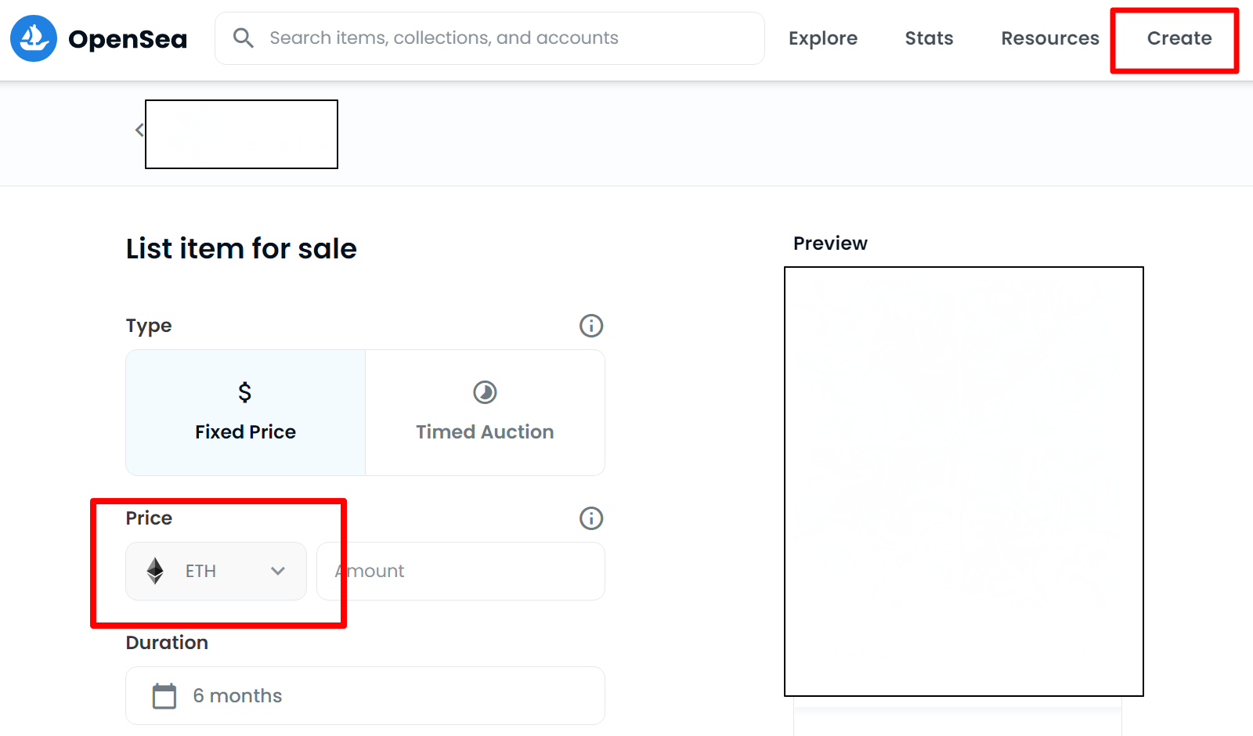
Task: Select the Fixed Price sale type
Action: click(245, 413)
